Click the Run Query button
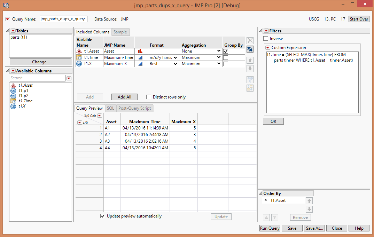This screenshot has width=374, height=237. pos(270,228)
